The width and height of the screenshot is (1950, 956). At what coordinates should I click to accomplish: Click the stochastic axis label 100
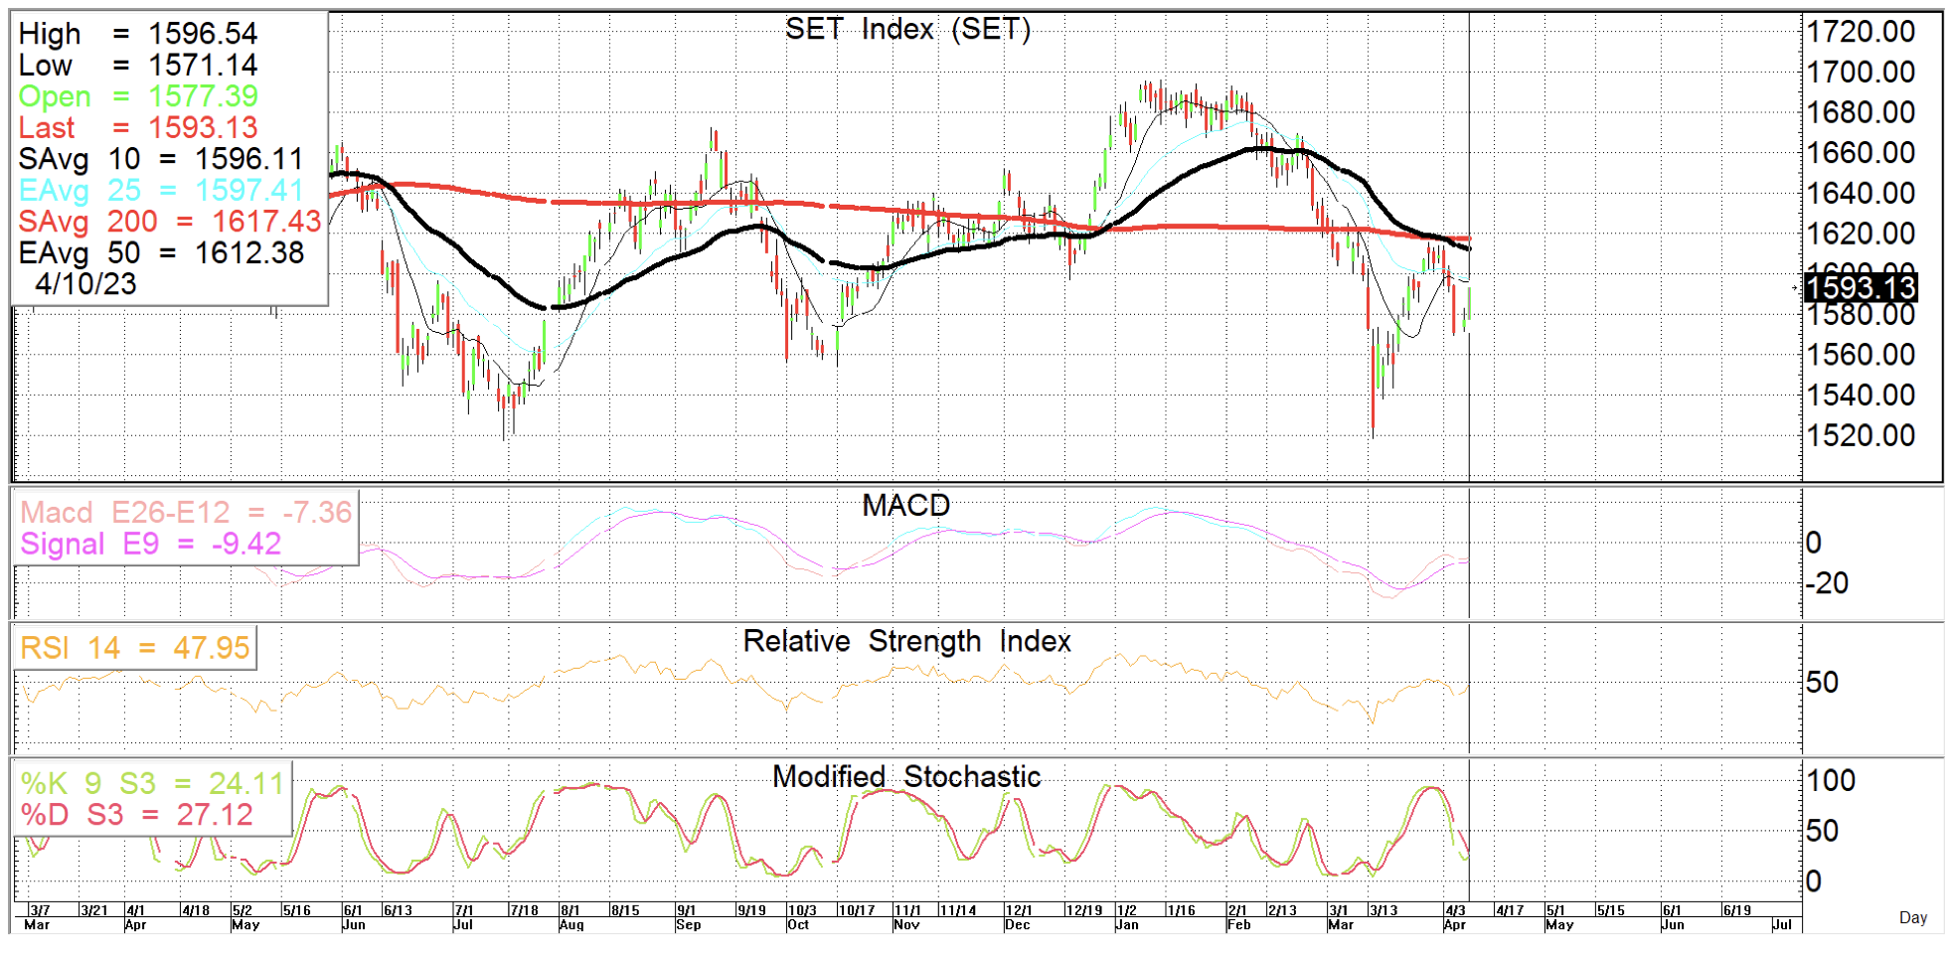(1831, 781)
